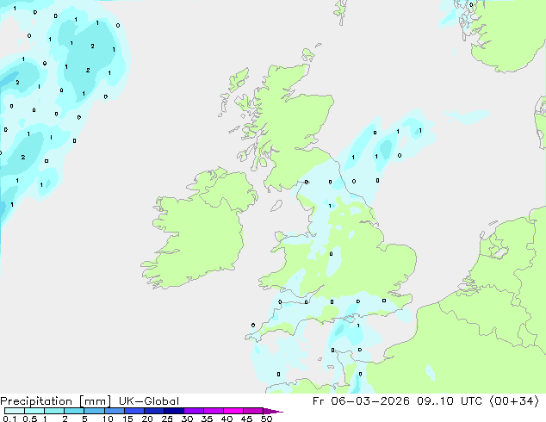Select the 10–15 mm legend swatch
Screen dimensions: 546x422
point(115,411)
